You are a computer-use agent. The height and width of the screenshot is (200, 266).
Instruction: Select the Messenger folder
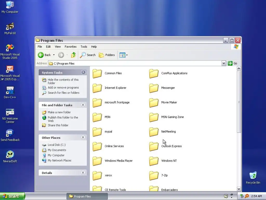(x=162, y=88)
